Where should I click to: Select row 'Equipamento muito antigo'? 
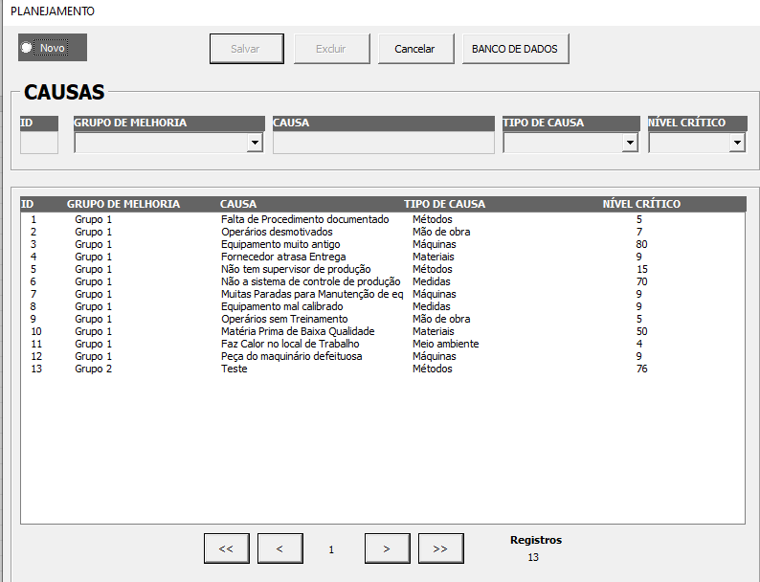383,244
